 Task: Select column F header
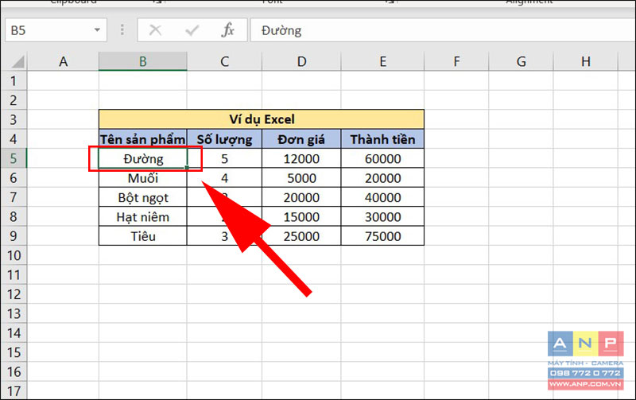pos(456,62)
